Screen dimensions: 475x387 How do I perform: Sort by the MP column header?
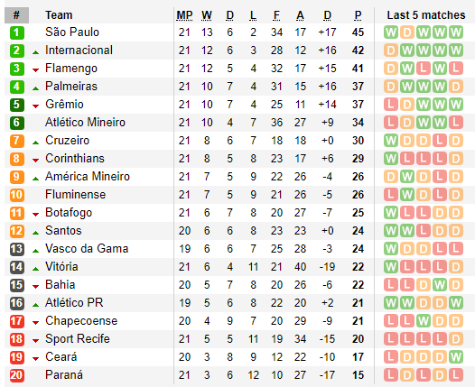184,15
